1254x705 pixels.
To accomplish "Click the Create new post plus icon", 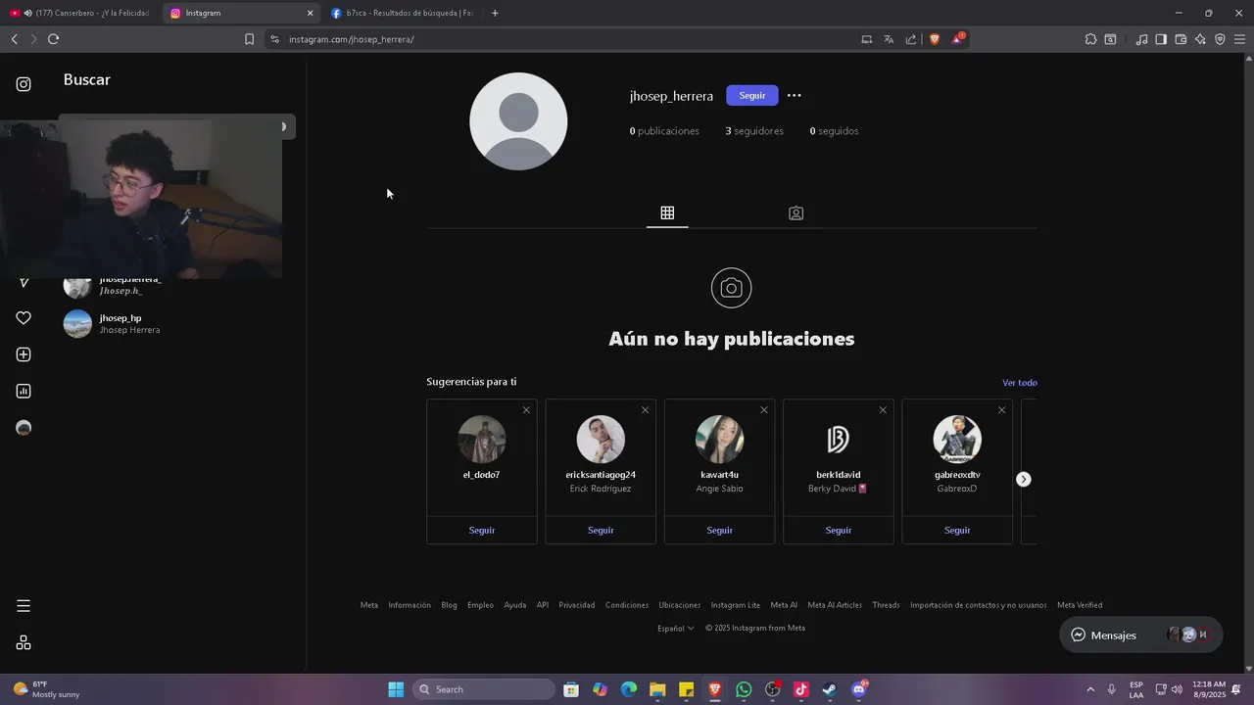I will 24,354.
